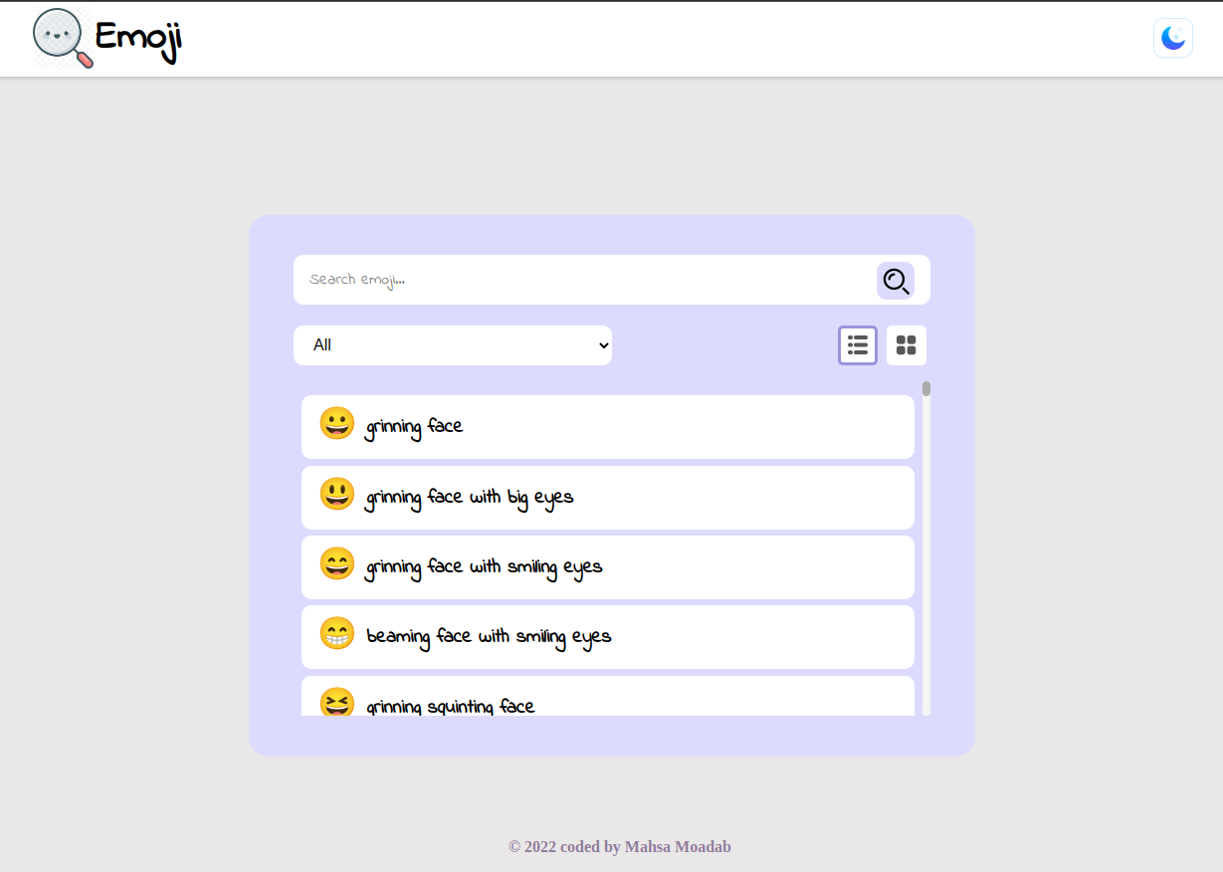Click inside the Search emoji input field
This screenshot has width=1223, height=872.
(x=547, y=280)
